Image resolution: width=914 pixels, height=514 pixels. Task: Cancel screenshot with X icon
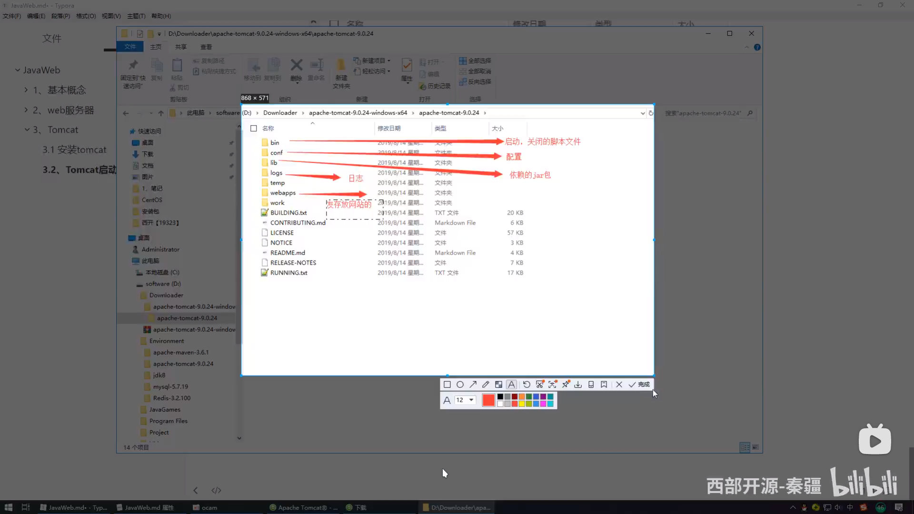619,385
